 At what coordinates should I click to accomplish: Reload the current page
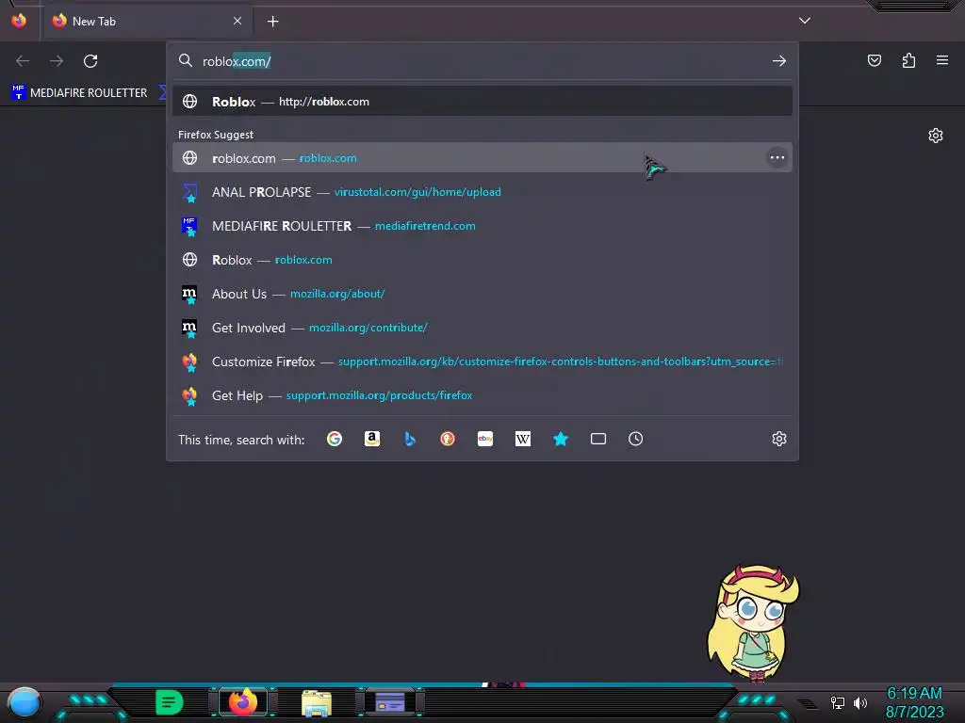click(90, 61)
